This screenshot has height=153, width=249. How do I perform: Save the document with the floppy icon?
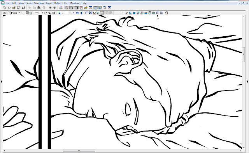19,8
